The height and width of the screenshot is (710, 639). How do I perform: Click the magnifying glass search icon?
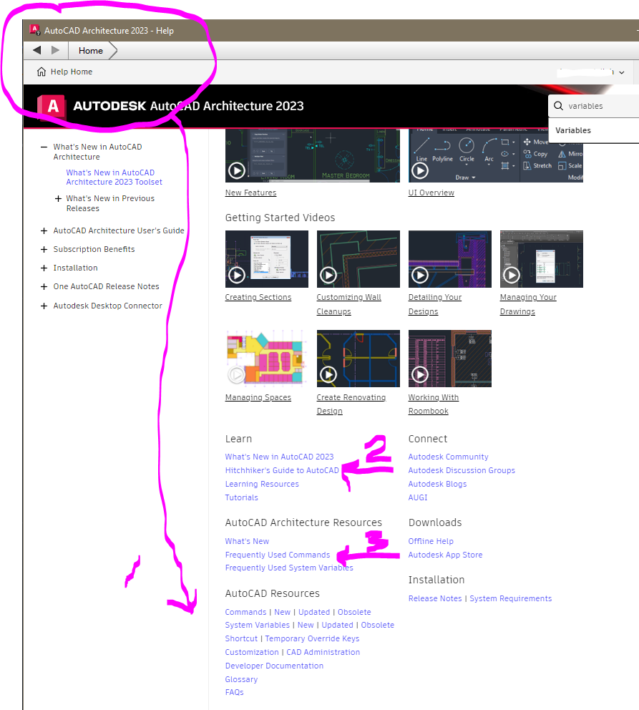559,105
